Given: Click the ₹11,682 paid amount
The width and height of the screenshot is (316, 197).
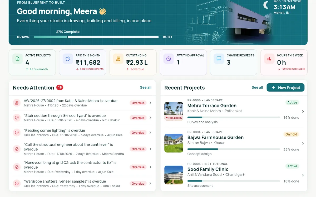Looking at the screenshot, I should [88, 63].
